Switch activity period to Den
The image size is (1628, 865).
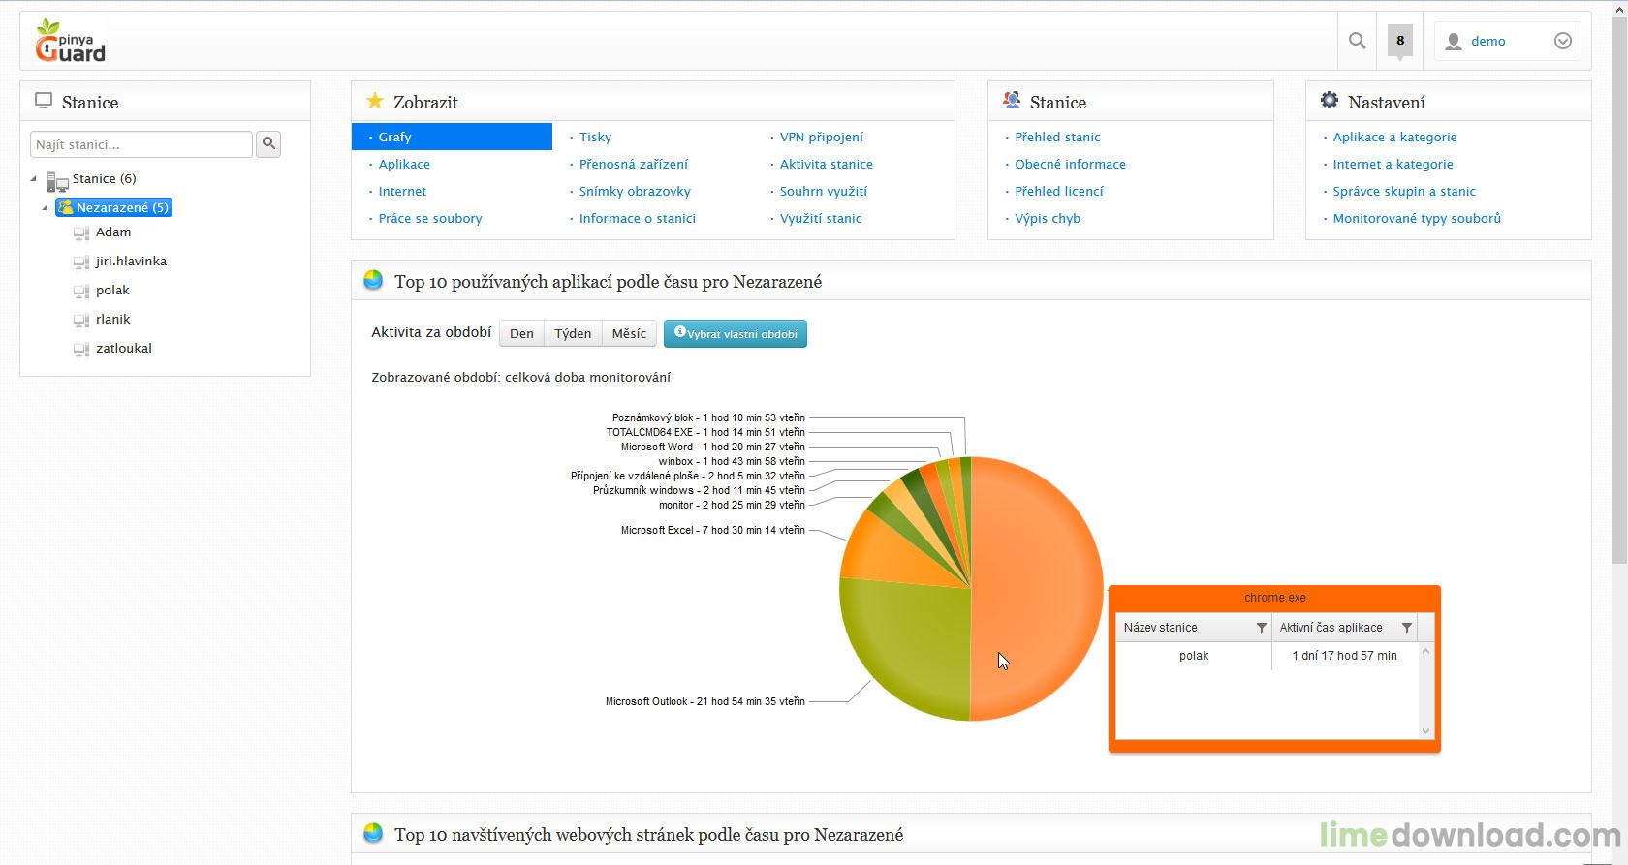tap(521, 333)
